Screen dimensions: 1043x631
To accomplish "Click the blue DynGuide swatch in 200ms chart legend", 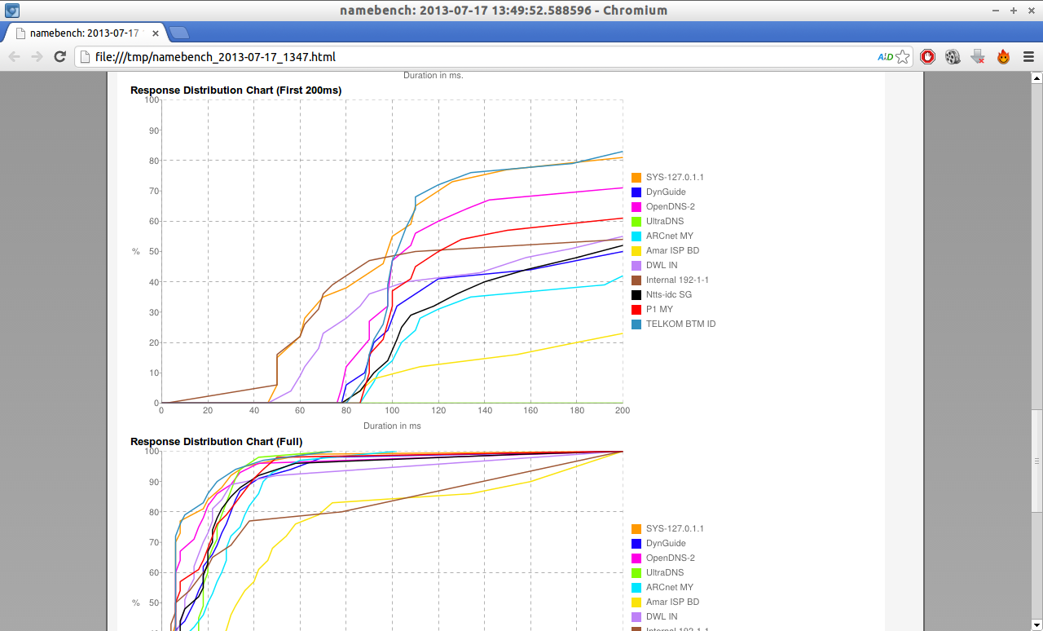I will click(636, 192).
